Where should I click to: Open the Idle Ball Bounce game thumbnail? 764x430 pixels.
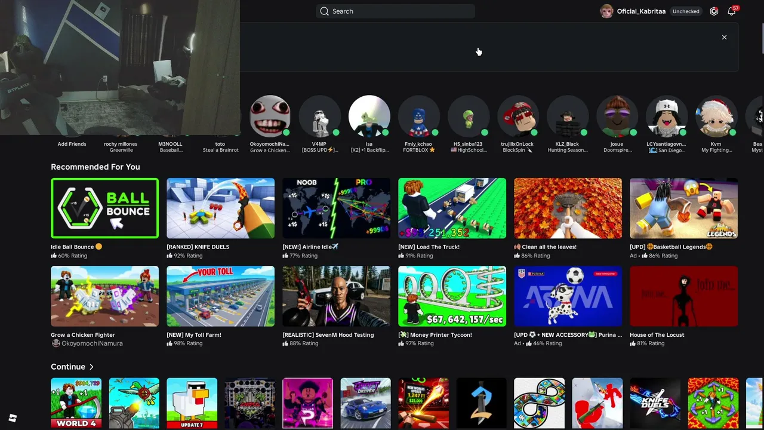[x=105, y=208]
